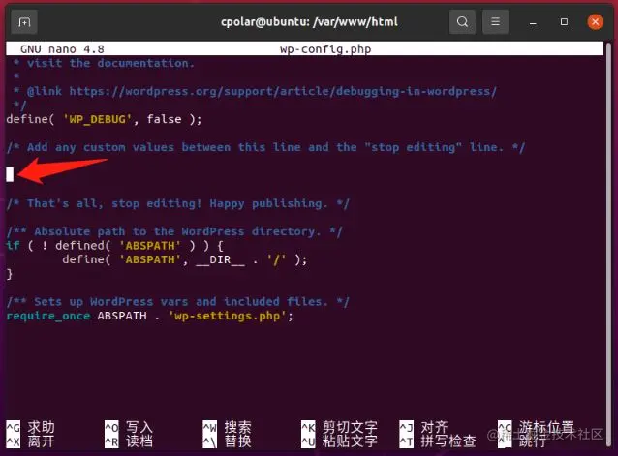Click the window title cpolar@ubuntu: /var/www/html
This screenshot has width=618, height=456.
pyautogui.click(x=309, y=21)
